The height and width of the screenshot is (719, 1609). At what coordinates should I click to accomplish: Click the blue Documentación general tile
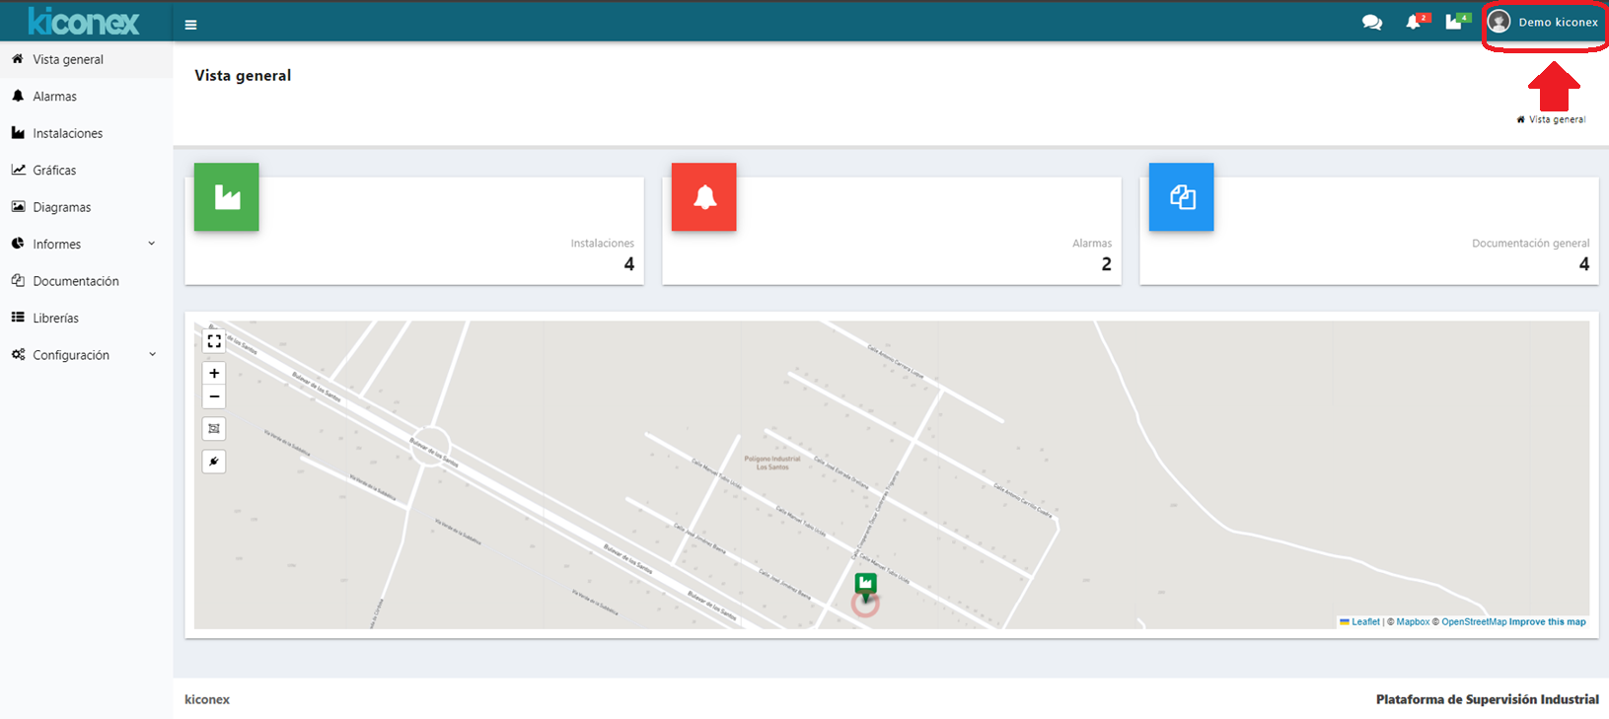coord(1182,197)
